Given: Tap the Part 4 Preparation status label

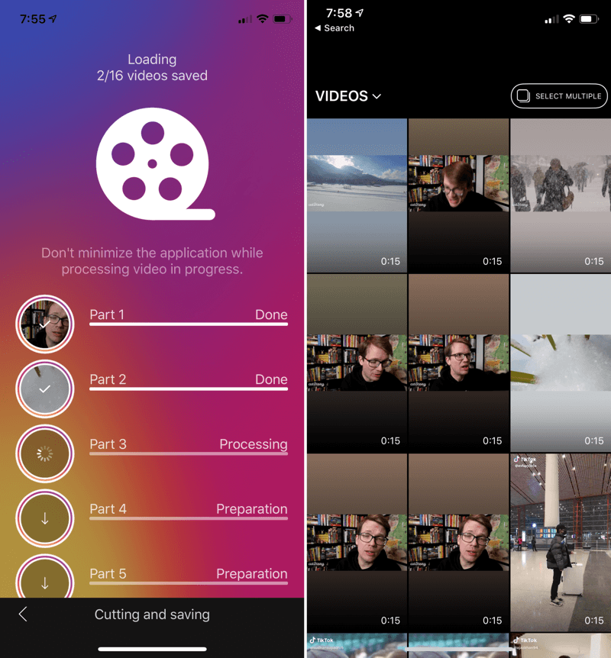Looking at the screenshot, I should point(251,509).
